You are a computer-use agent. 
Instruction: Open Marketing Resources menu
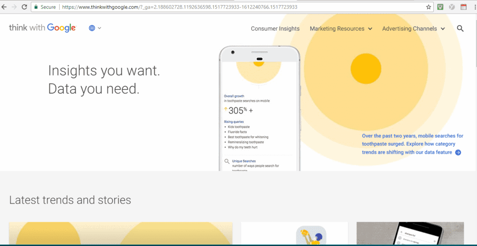[337, 28]
